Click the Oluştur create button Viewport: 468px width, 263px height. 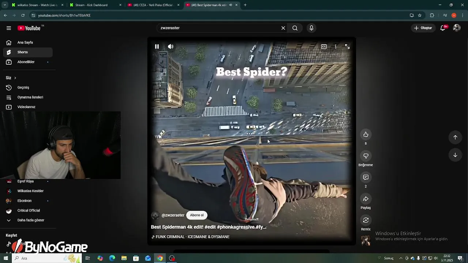(423, 28)
